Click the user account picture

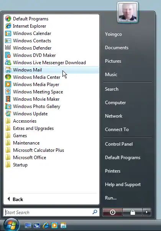tap(128, 13)
